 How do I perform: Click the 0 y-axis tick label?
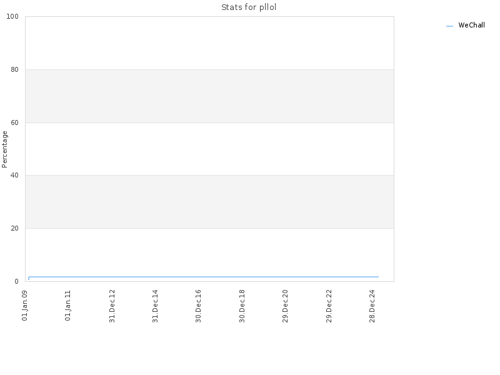[x=17, y=282]
